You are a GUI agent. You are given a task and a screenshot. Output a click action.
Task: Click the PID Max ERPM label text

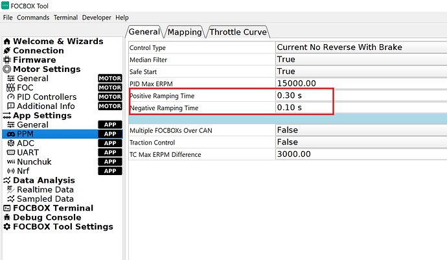coord(151,84)
